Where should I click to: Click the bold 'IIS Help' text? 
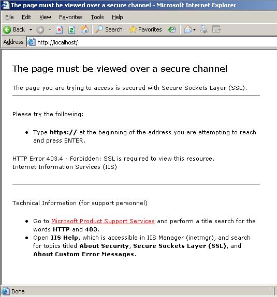pyautogui.click(x=65, y=238)
